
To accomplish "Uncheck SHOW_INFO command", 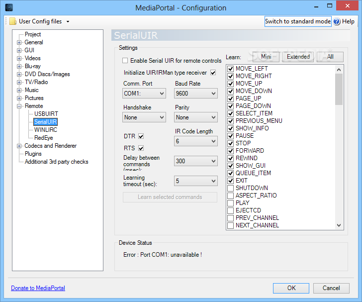I will click(230, 128).
